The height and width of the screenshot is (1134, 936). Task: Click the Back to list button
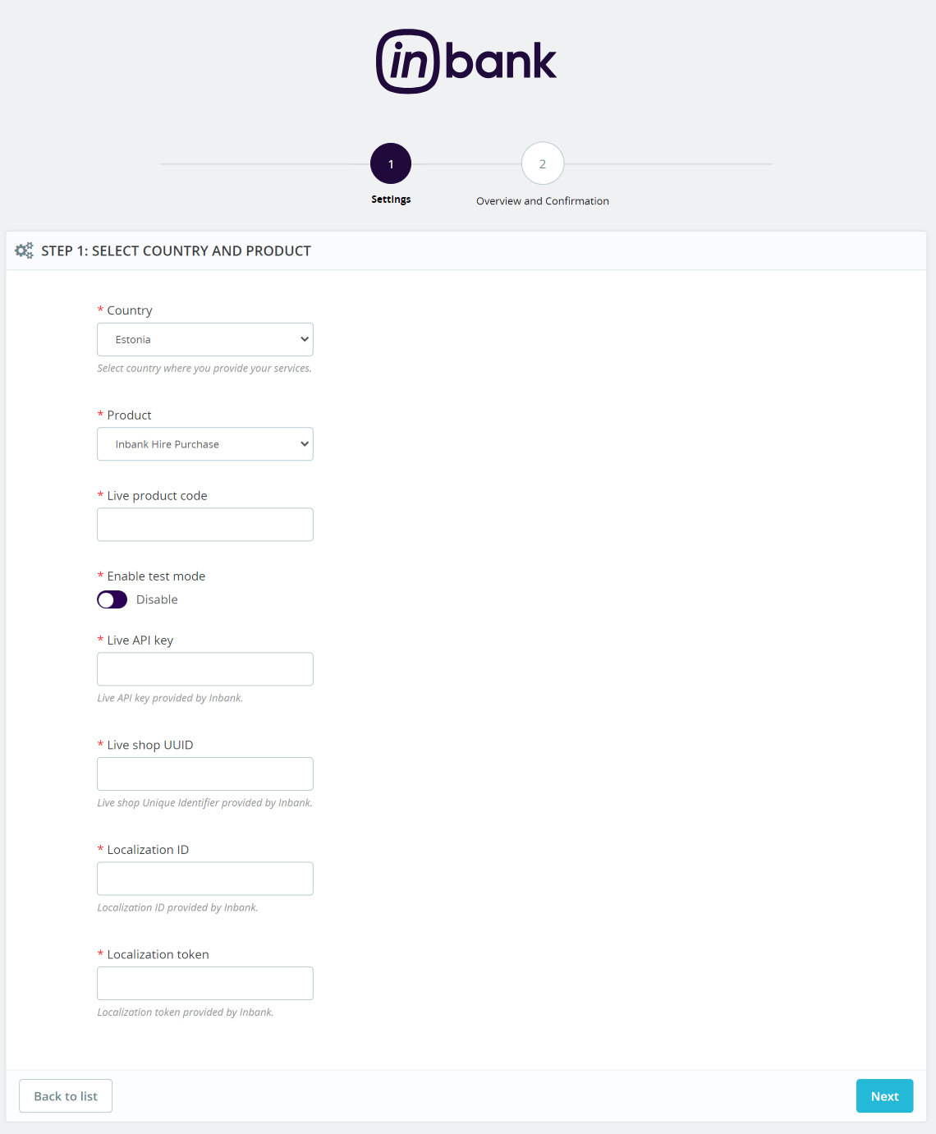[x=66, y=1096]
